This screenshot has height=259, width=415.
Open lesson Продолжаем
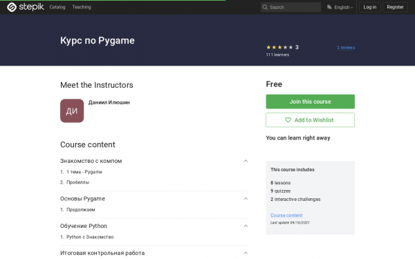pos(81,209)
